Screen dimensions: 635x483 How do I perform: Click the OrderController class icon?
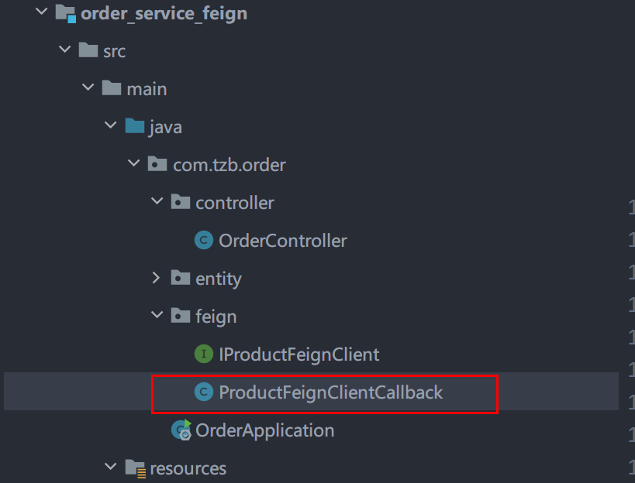[204, 241]
